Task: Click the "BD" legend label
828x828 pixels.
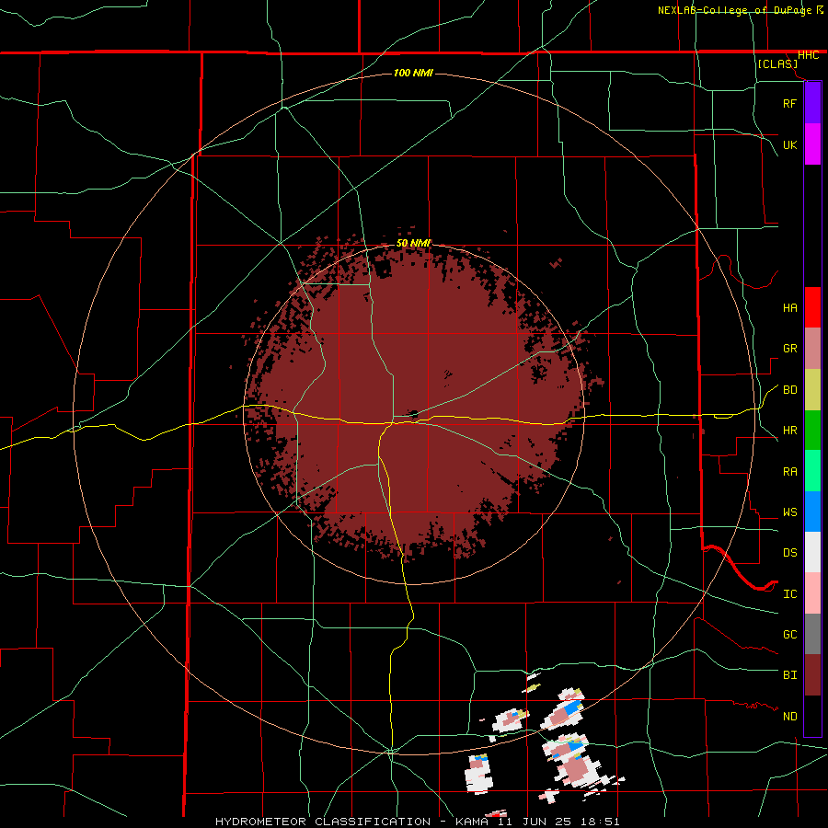Action: [789, 390]
